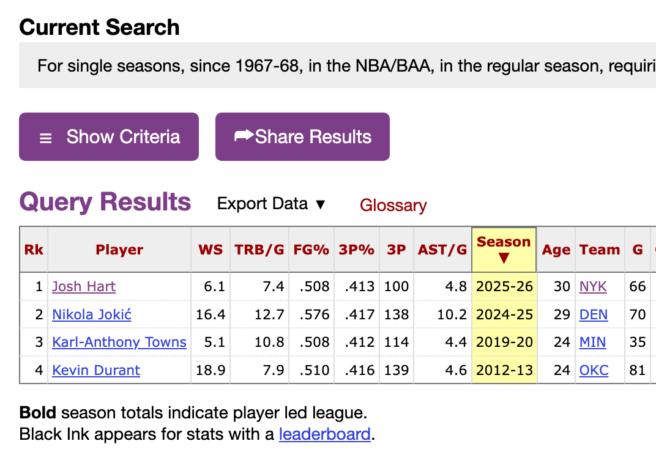Open the MIN team link
The height and width of the screenshot is (460, 656).
[x=592, y=342]
